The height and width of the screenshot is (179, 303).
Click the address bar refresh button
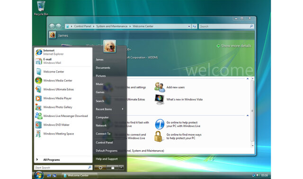tap(194, 26)
